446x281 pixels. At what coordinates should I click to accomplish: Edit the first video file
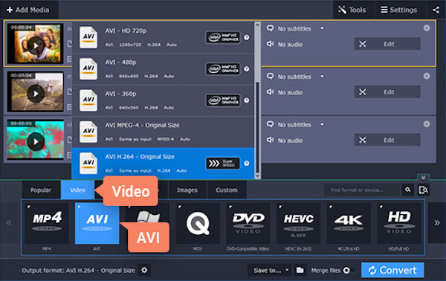coord(387,44)
